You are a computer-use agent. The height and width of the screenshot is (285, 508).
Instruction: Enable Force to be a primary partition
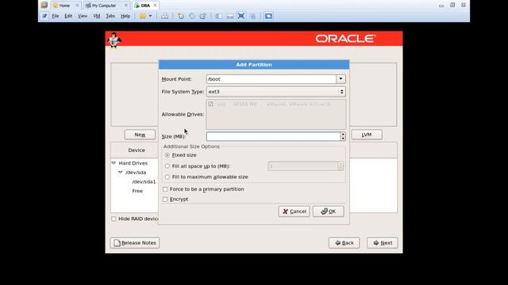point(165,189)
